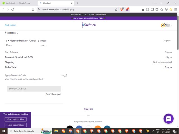The width and height of the screenshot is (179, 134).
Task: Click the Order Total $33.30 amount
Action: (x=168, y=67)
